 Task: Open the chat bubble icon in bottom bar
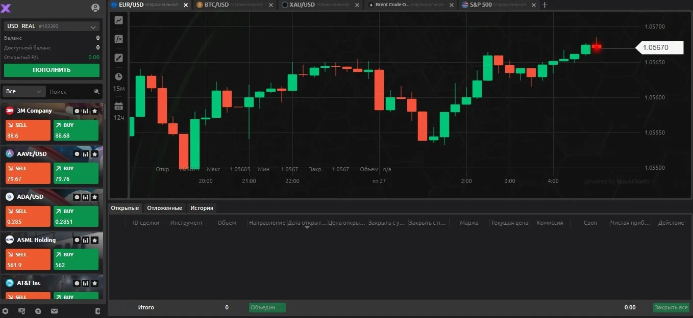[38, 311]
